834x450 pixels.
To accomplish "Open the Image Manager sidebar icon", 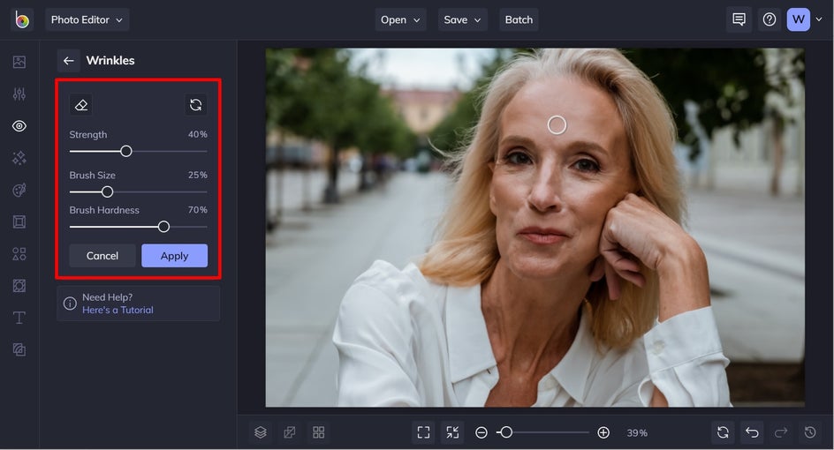I will (x=19, y=62).
